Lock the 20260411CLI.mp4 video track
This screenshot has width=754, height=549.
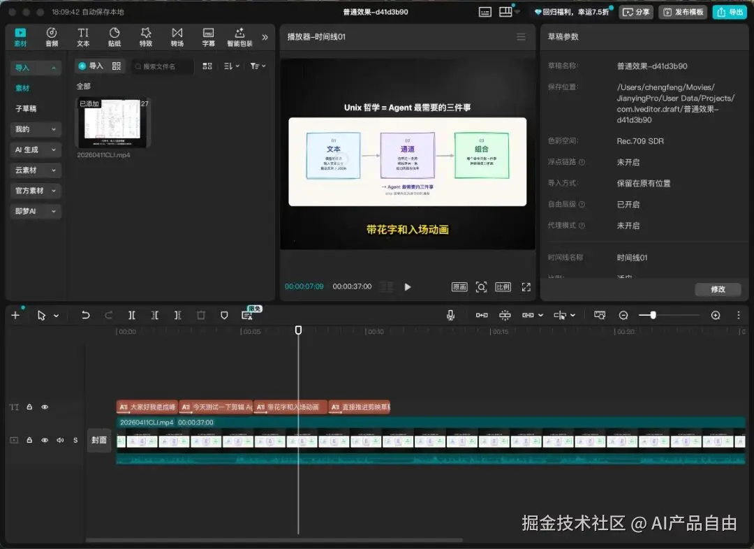tap(29, 440)
